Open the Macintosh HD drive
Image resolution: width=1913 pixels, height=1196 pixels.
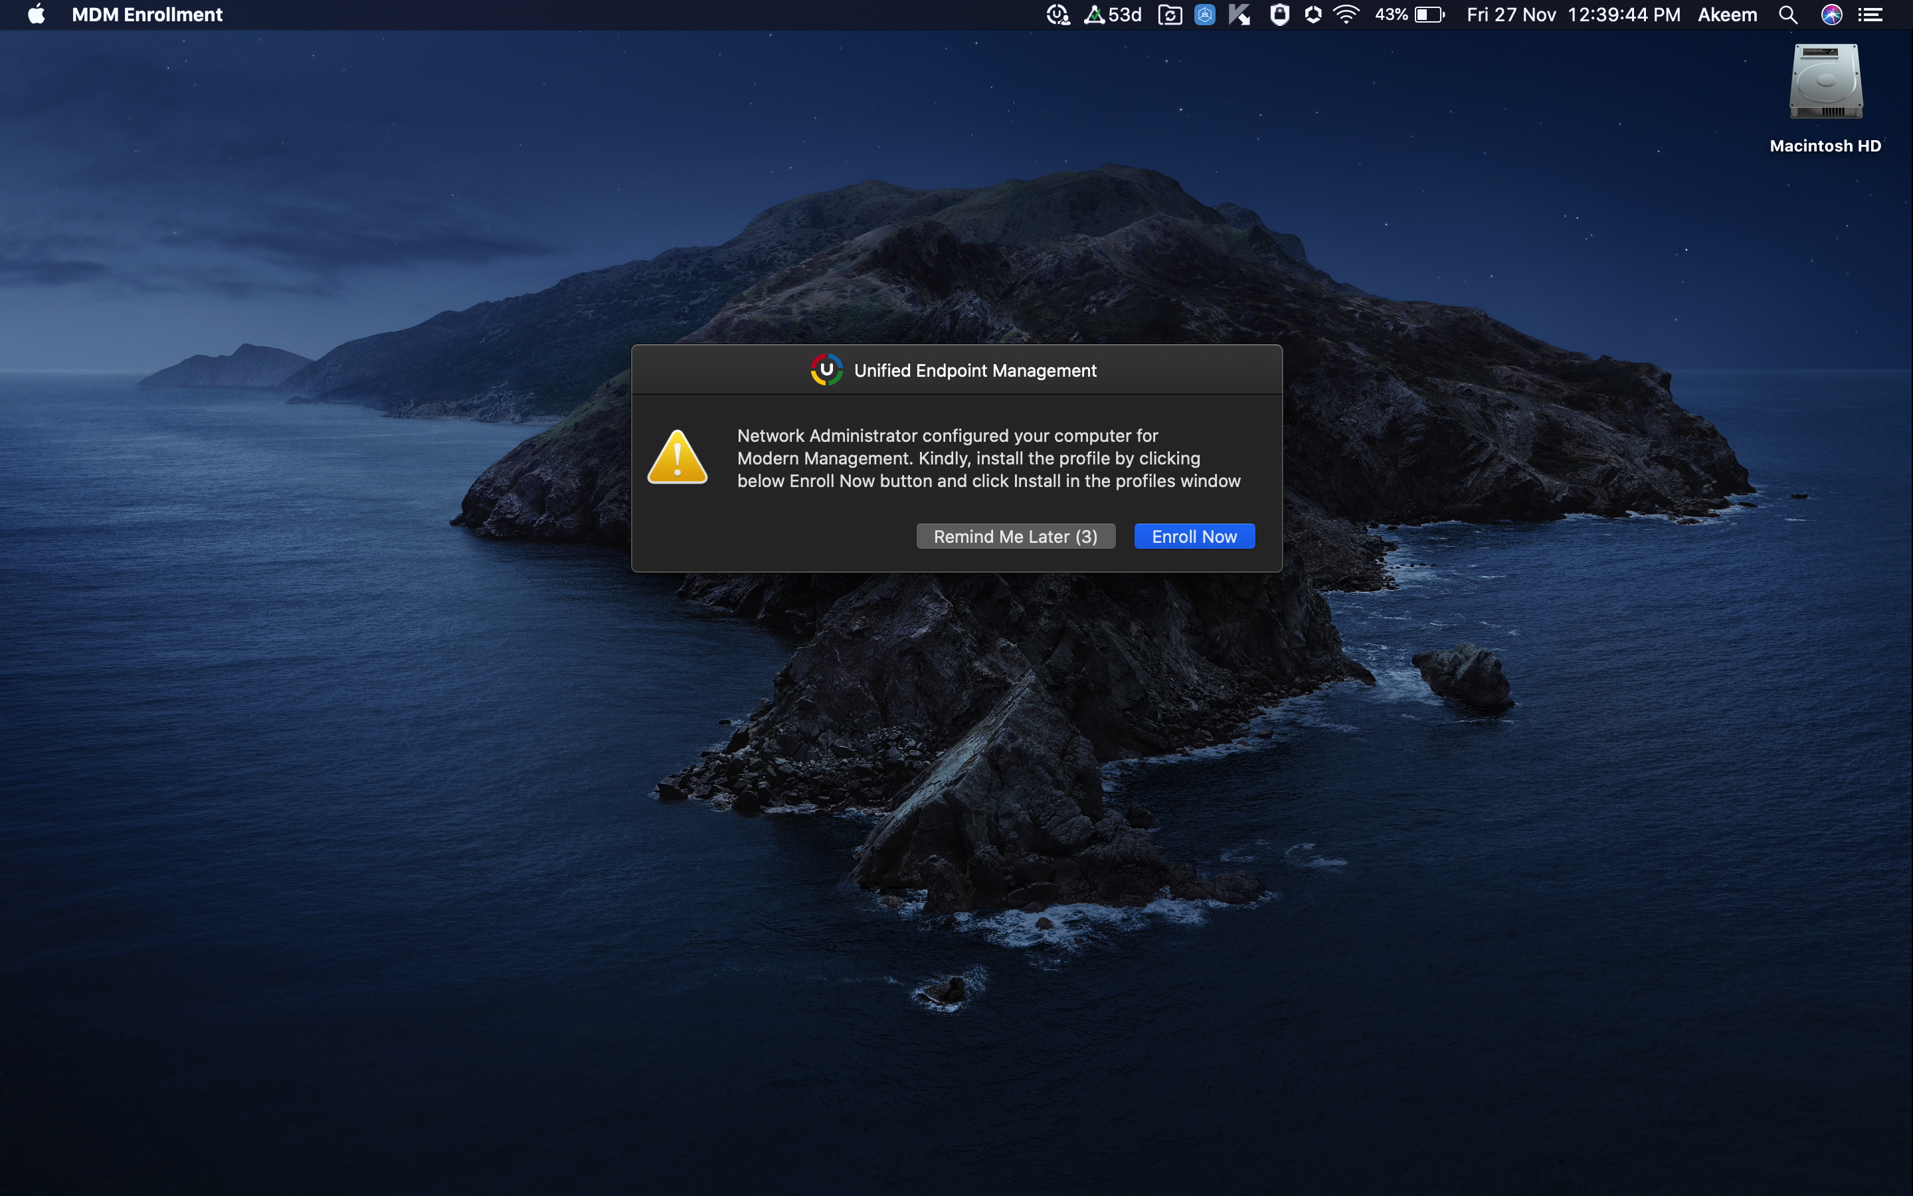point(1825,82)
